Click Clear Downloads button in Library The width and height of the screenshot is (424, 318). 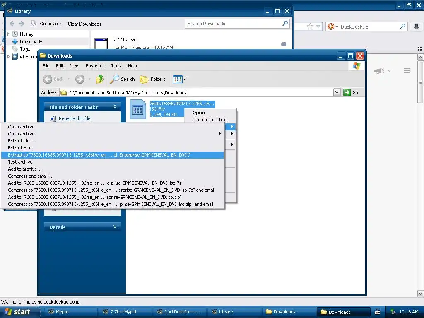(x=84, y=24)
